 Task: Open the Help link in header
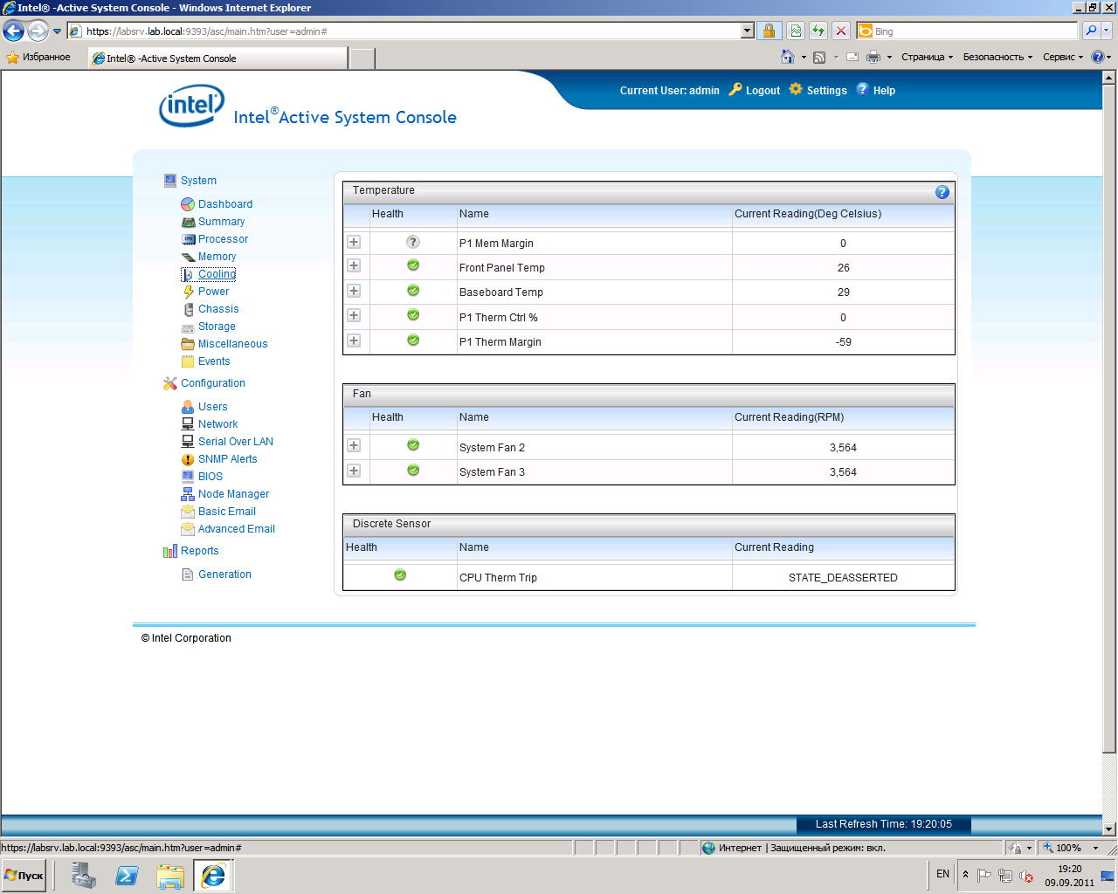[884, 91]
